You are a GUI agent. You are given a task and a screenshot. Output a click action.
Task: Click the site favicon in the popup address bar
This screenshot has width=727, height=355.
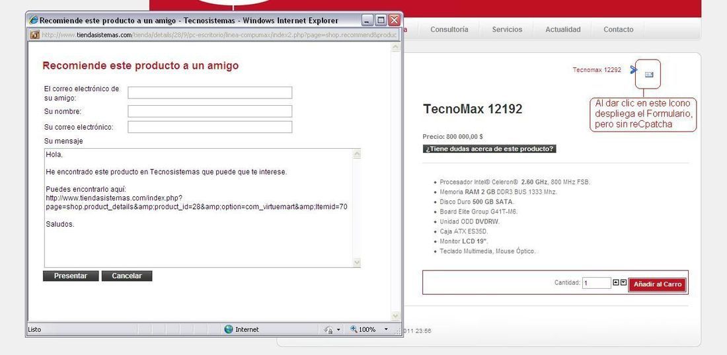click(x=35, y=35)
